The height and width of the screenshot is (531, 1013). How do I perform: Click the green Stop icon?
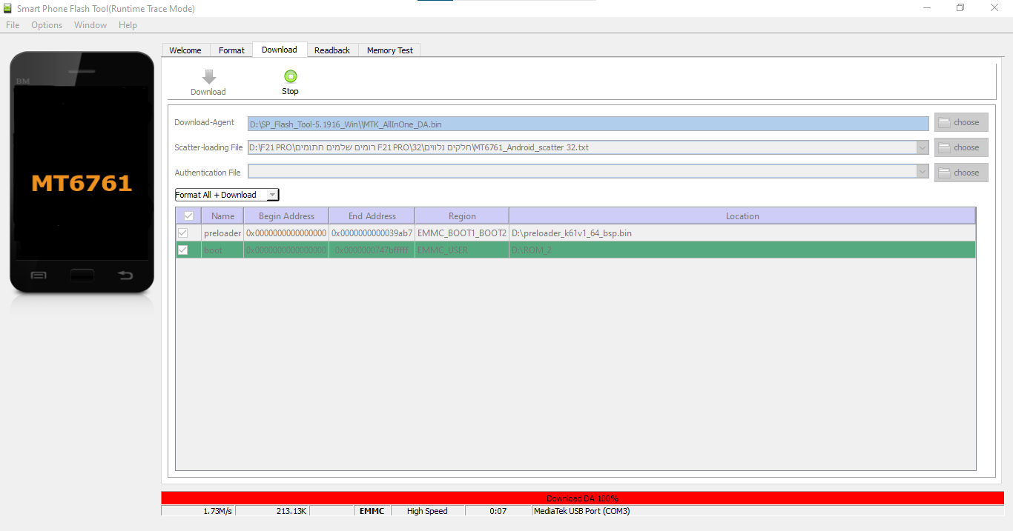[290, 76]
